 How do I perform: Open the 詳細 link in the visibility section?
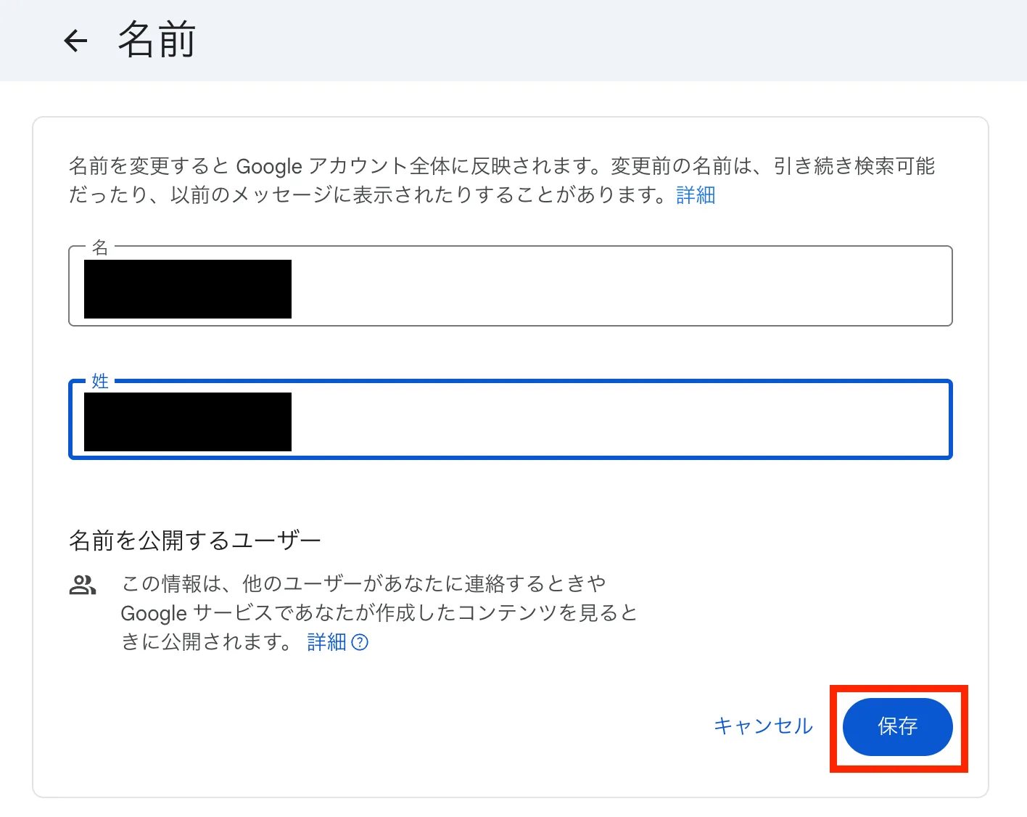(327, 642)
